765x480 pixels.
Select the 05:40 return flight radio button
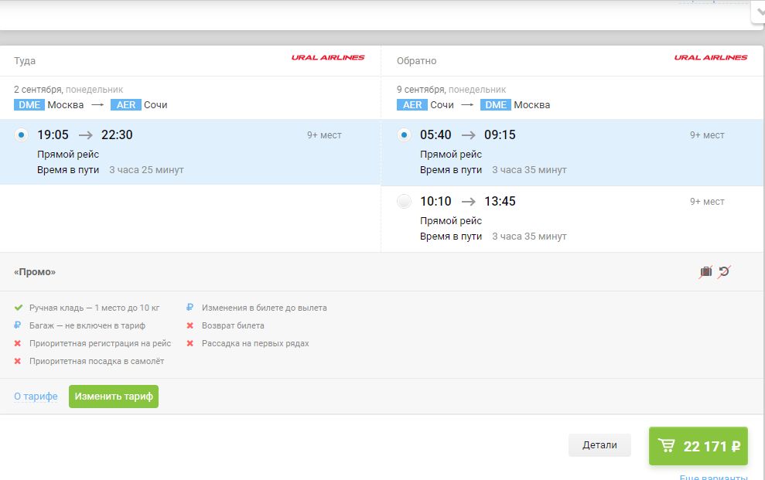click(404, 135)
